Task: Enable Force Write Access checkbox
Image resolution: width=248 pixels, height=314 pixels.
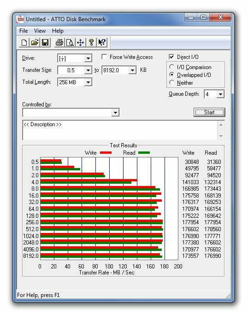Action: (x=104, y=57)
